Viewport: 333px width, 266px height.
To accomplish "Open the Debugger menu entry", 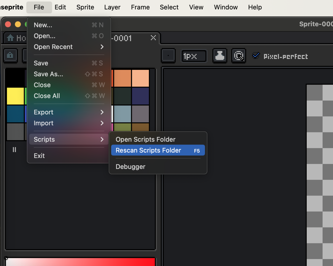I will (x=158, y=167).
